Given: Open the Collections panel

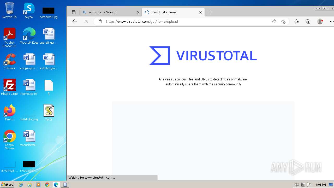Looking at the screenshot, I should pos(308,21).
